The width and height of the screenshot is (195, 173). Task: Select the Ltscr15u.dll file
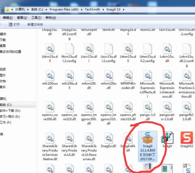tap(89, 53)
